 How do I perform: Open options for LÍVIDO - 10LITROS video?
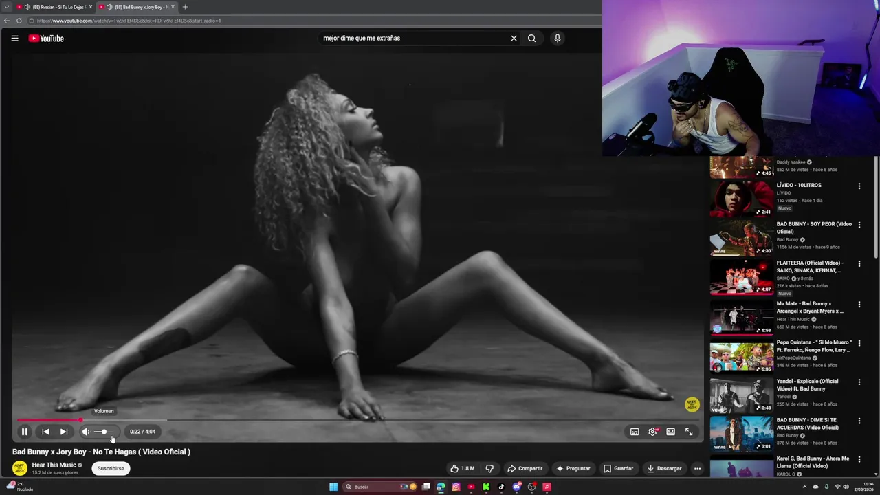(x=859, y=186)
